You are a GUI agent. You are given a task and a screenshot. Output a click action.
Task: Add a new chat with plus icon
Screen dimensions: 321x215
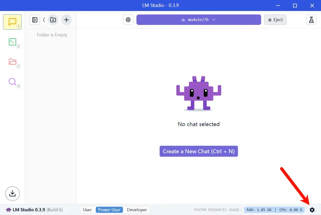[x=66, y=20]
